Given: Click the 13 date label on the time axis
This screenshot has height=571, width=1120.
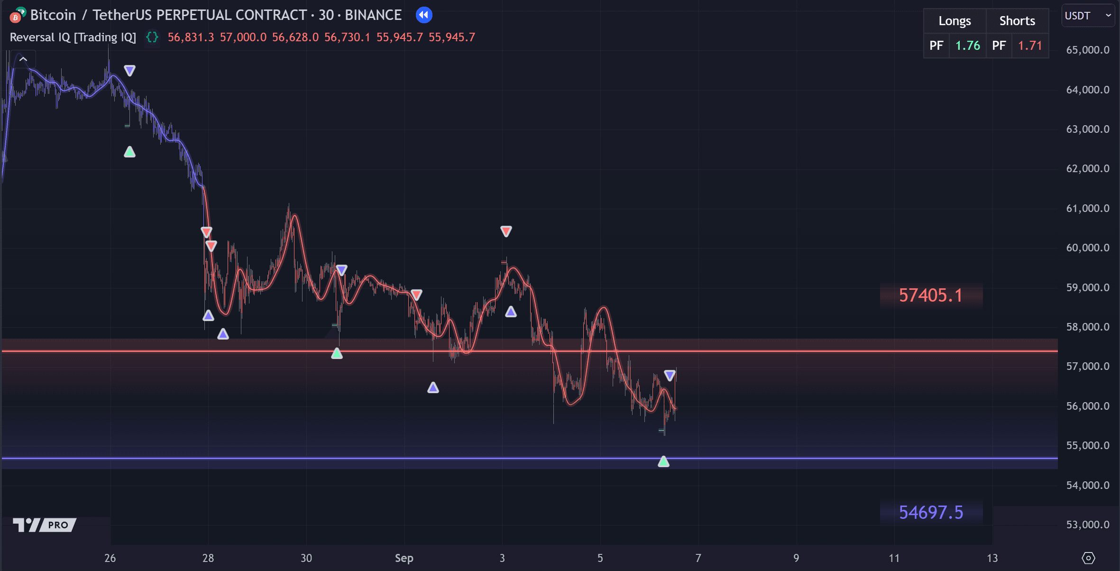Looking at the screenshot, I should pos(992,558).
